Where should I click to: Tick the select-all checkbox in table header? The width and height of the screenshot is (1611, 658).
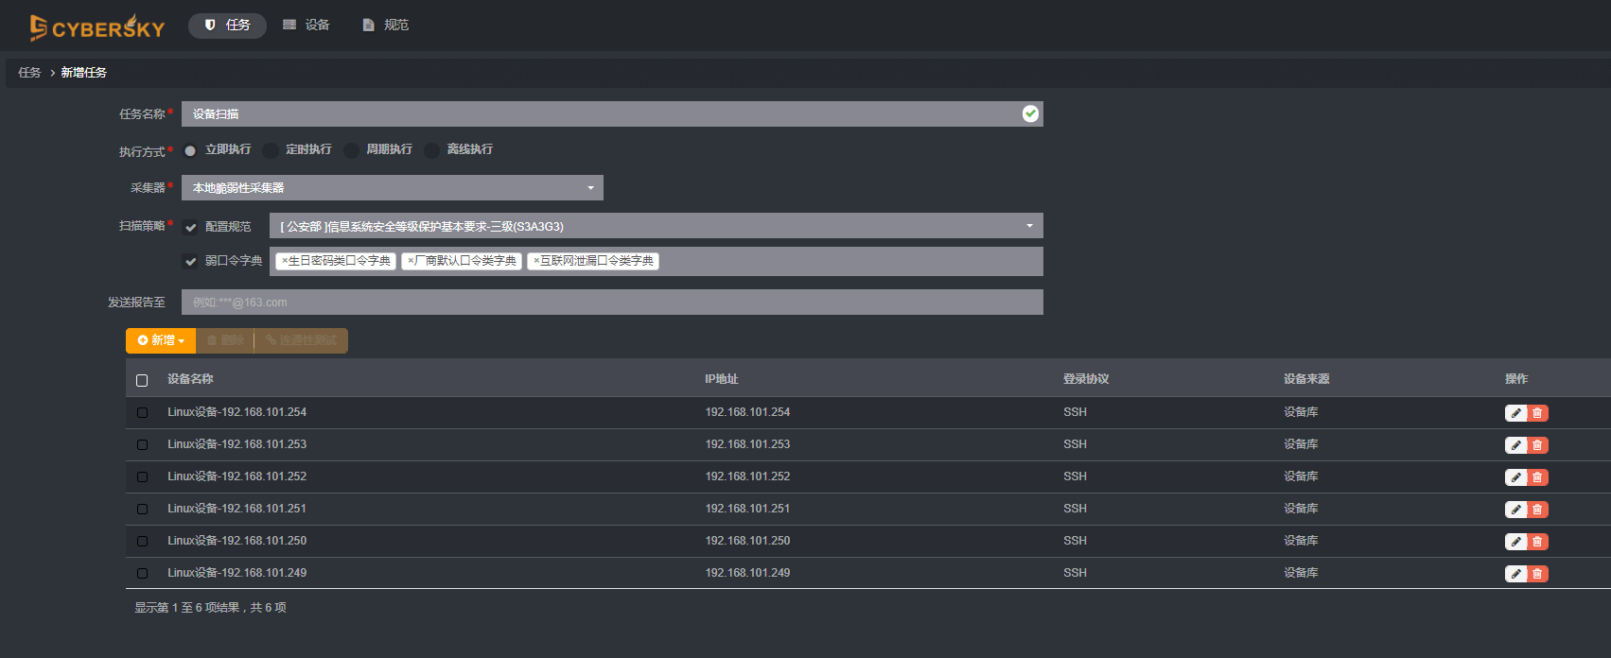tap(142, 380)
